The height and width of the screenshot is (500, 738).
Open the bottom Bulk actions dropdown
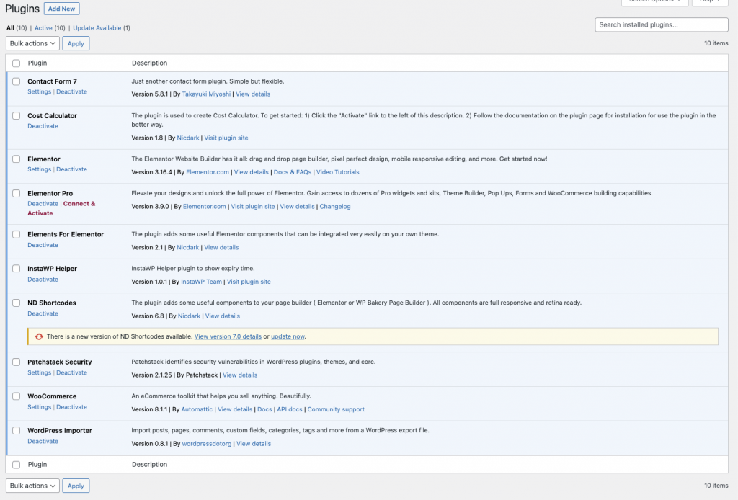click(32, 486)
